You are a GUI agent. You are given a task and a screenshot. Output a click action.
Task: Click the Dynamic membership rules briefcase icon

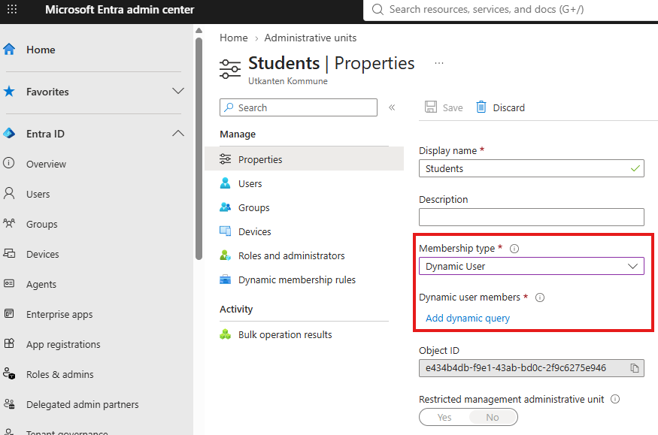point(226,279)
